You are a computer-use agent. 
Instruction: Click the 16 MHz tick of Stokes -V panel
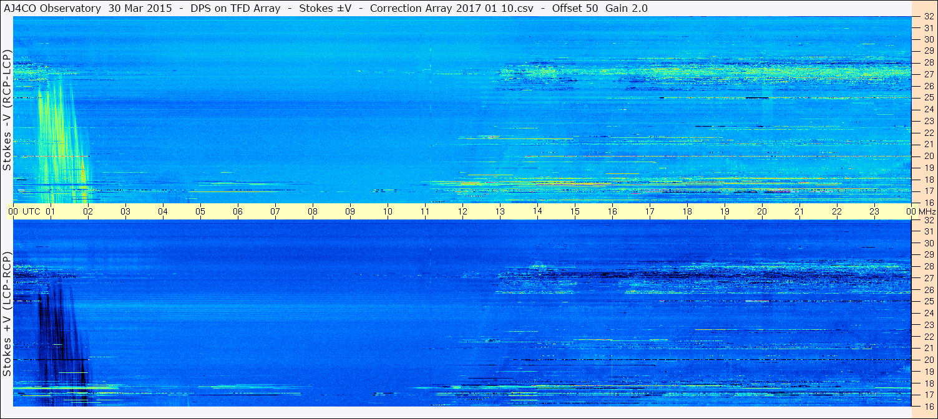[x=928, y=203]
